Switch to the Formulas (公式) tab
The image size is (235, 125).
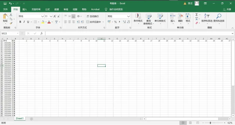coord(47,9)
